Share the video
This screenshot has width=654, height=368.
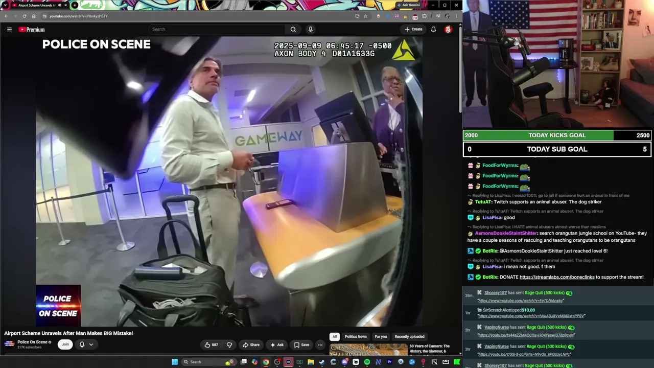coord(251,344)
